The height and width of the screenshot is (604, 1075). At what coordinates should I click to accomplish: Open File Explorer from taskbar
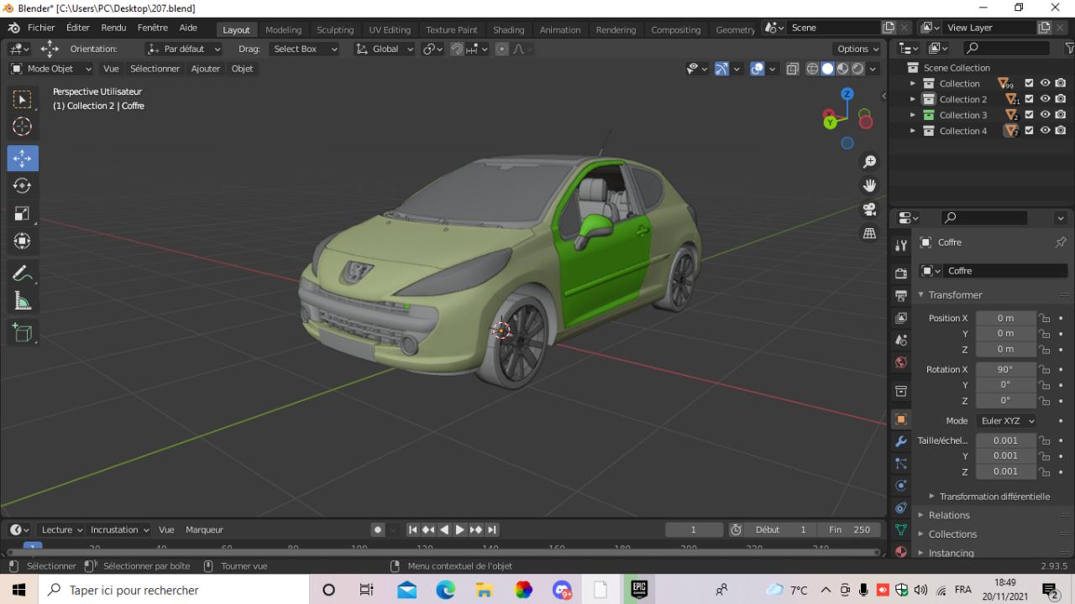485,590
